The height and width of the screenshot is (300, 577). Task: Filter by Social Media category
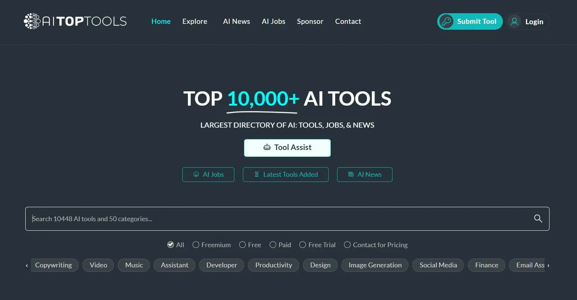tap(438, 265)
